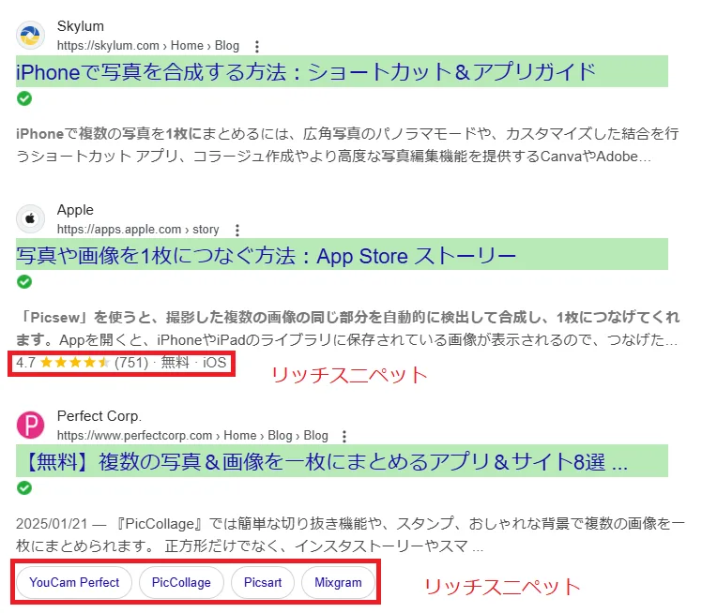Click the YouCam Perfect chip
The image size is (702, 613).
coord(74,582)
